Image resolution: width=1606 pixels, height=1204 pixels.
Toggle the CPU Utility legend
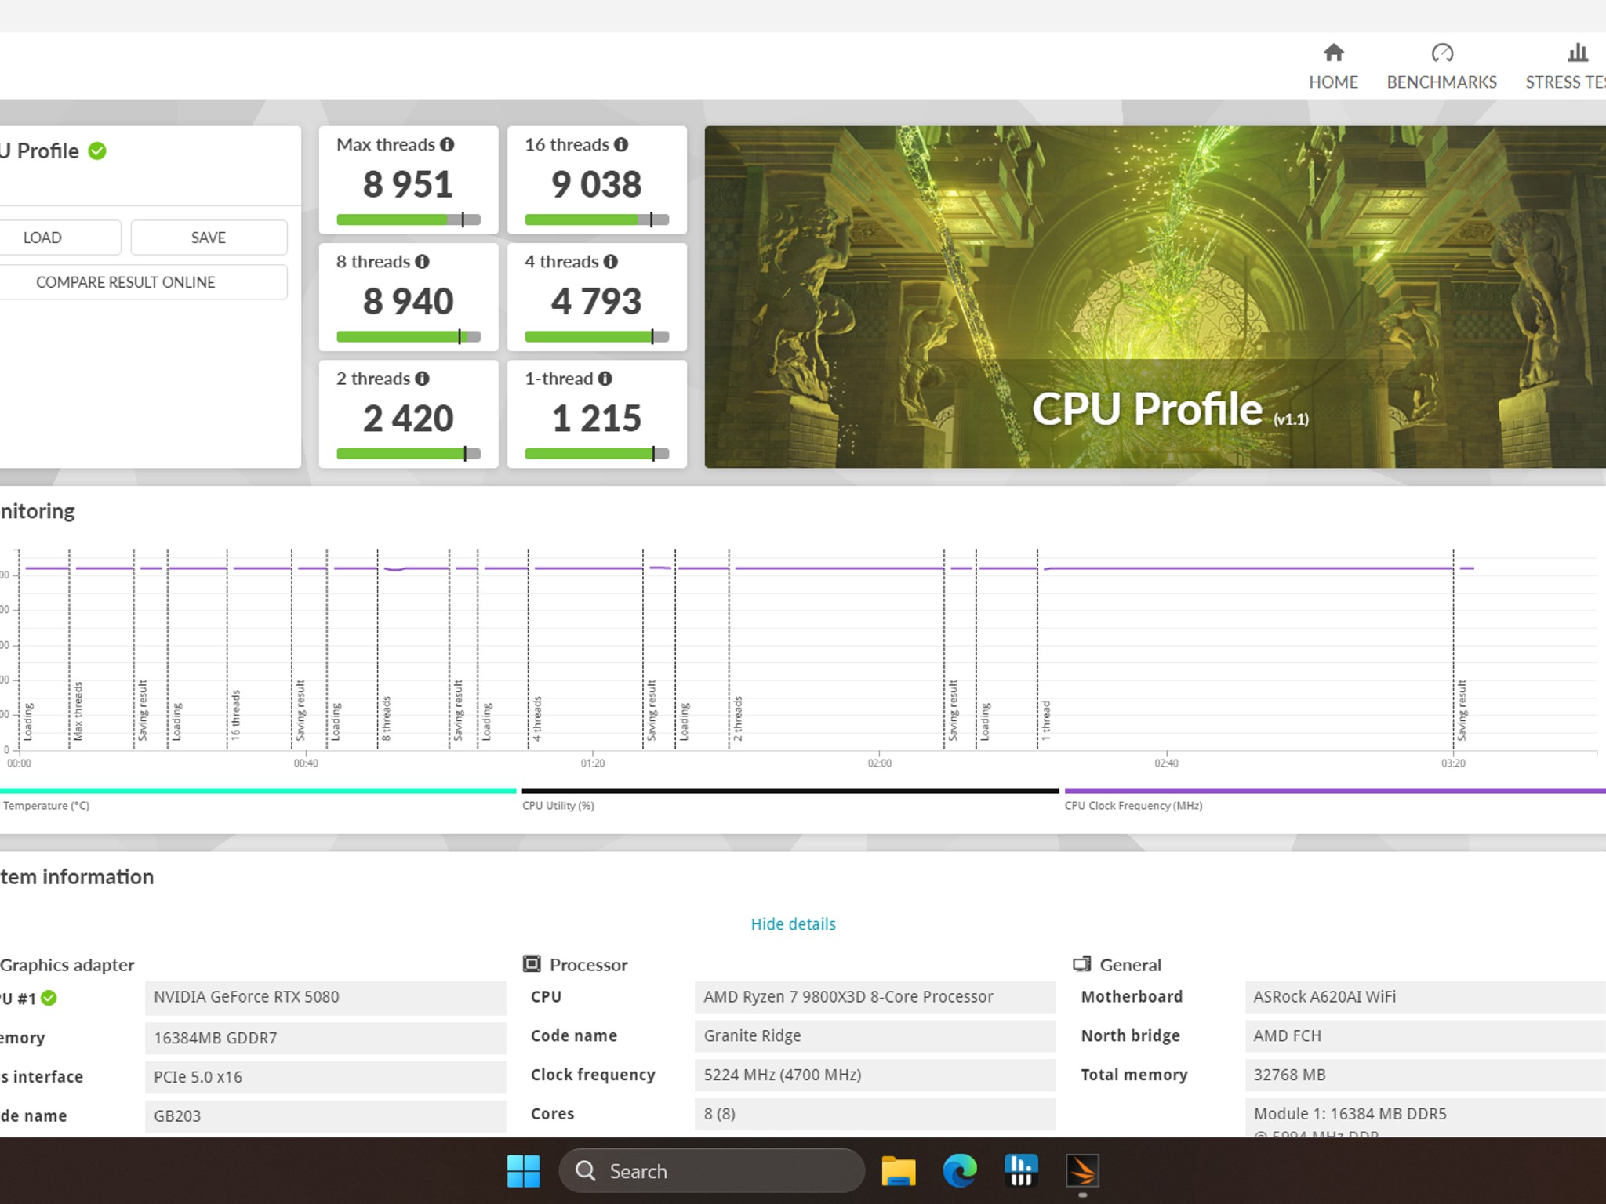click(558, 805)
